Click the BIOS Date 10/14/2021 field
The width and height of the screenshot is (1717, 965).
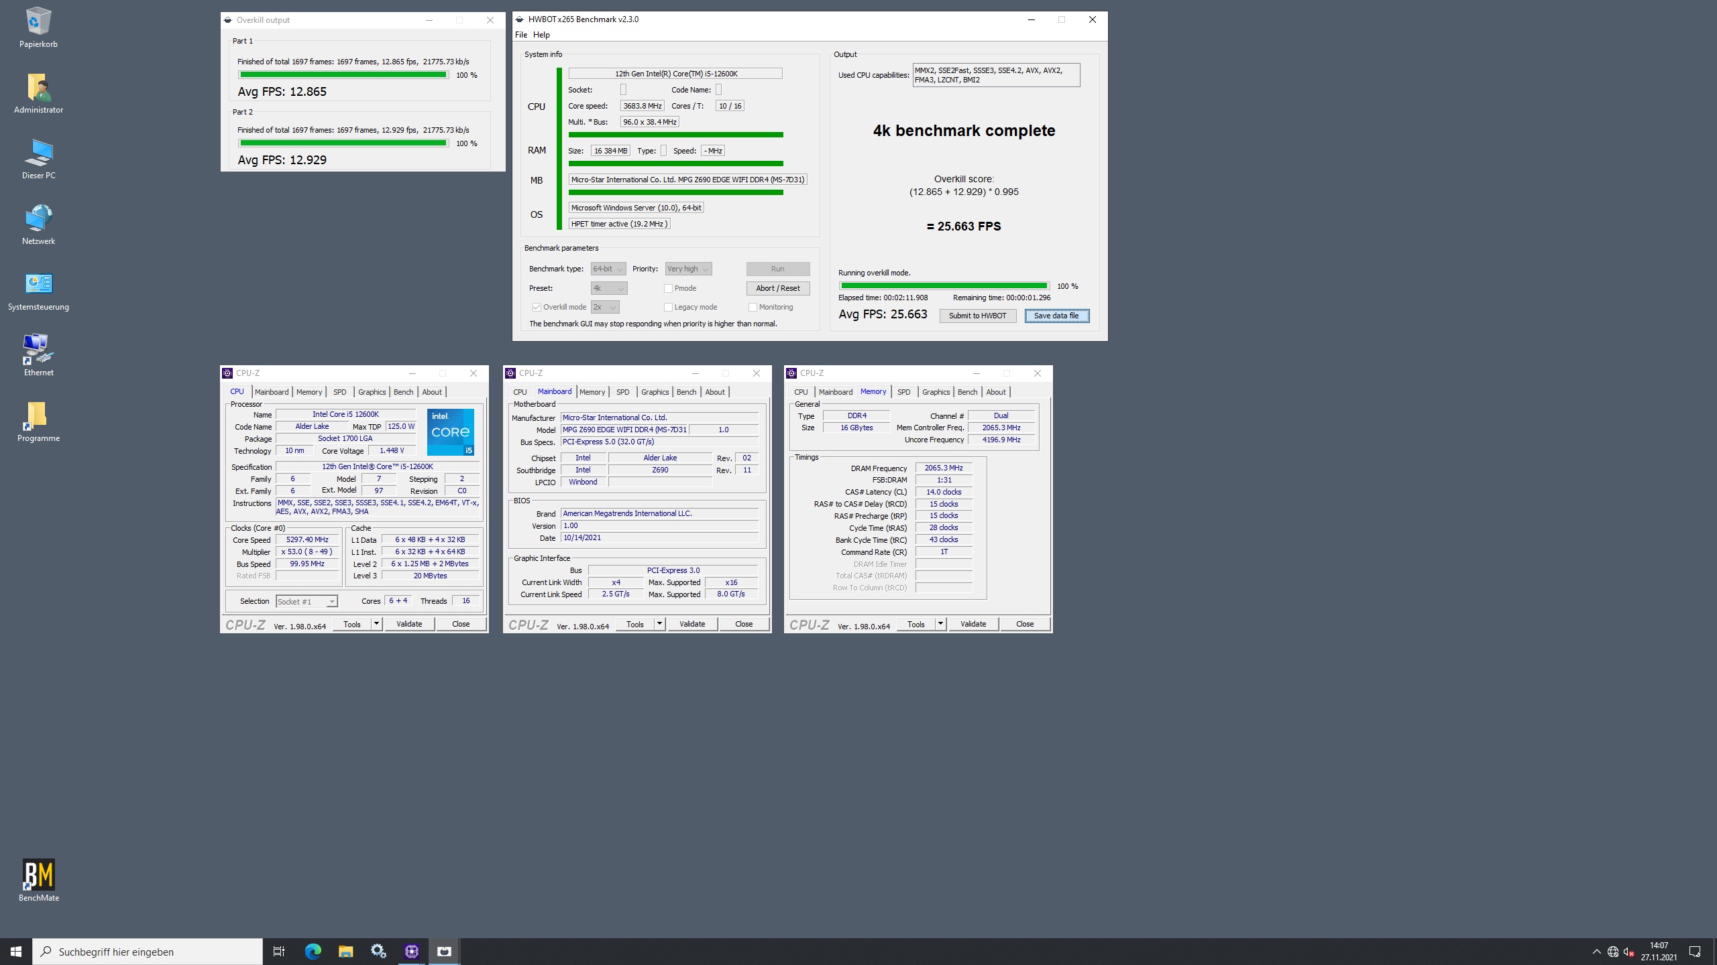tap(659, 537)
